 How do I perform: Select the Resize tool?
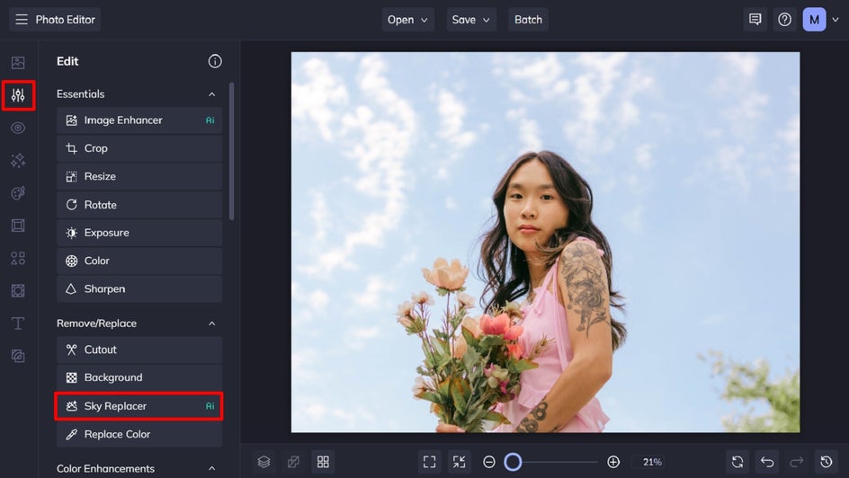point(139,176)
